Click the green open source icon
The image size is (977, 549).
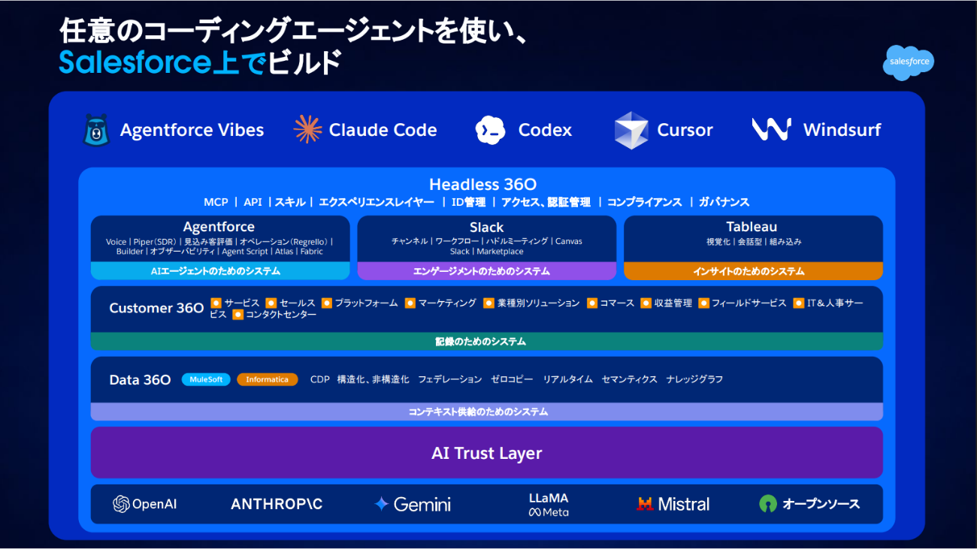click(x=767, y=504)
